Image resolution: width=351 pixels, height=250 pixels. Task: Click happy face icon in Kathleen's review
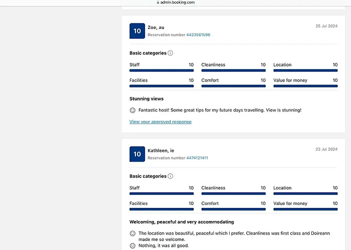click(132, 233)
